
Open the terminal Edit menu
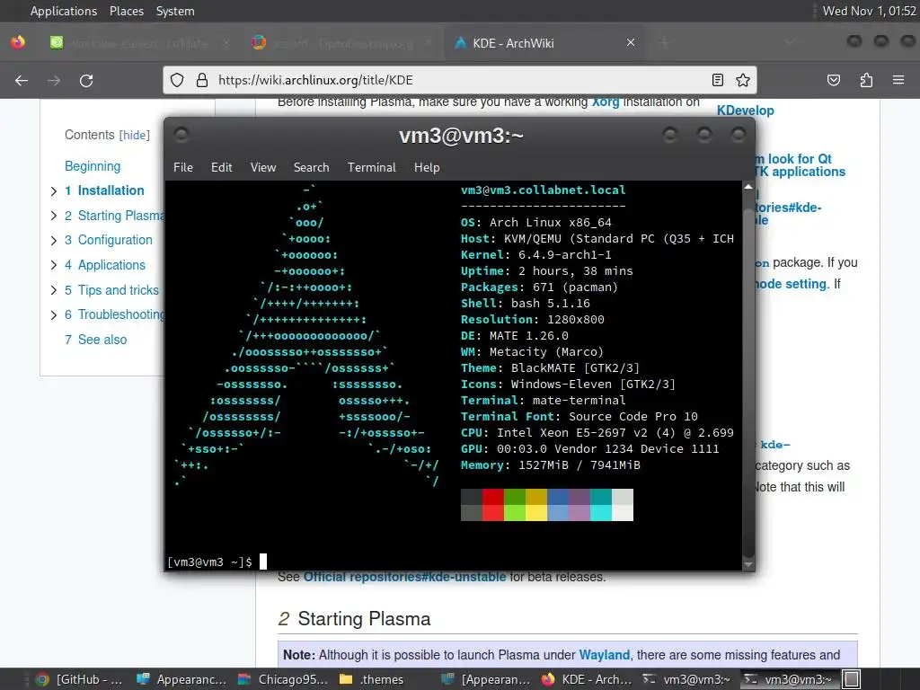[x=221, y=167]
